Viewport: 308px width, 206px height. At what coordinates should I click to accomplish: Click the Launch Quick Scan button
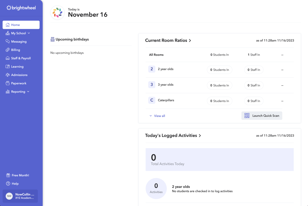pyautogui.click(x=262, y=115)
